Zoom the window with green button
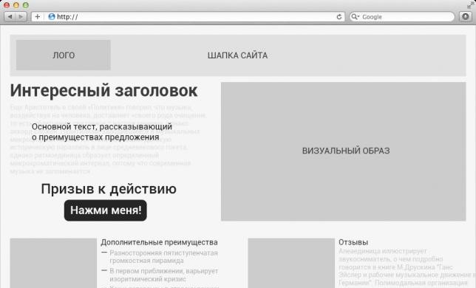The width and height of the screenshot is (476, 288). 26,5
